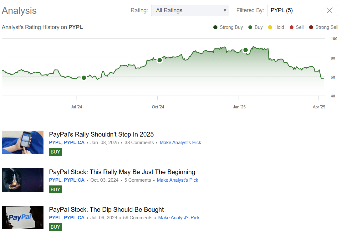Click the yellow Hold legend dot

[271, 27]
